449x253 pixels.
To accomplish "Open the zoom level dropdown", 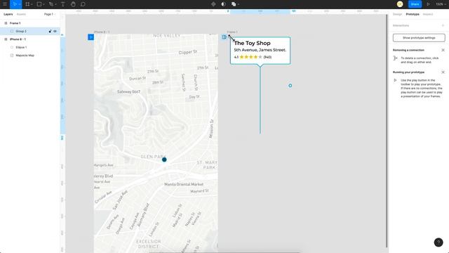I will point(441,4).
